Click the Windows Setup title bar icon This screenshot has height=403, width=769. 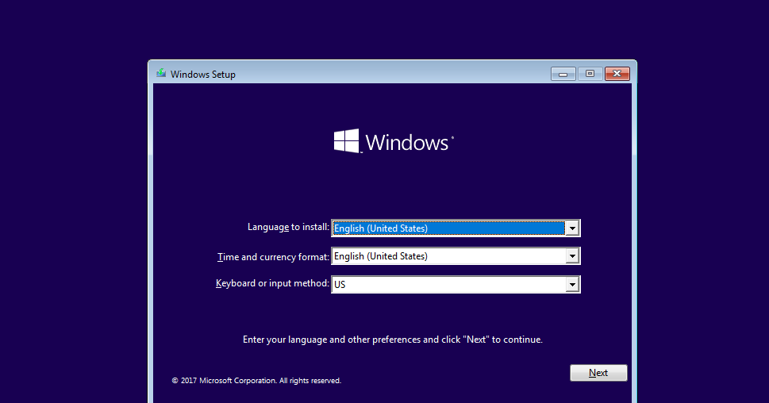161,74
